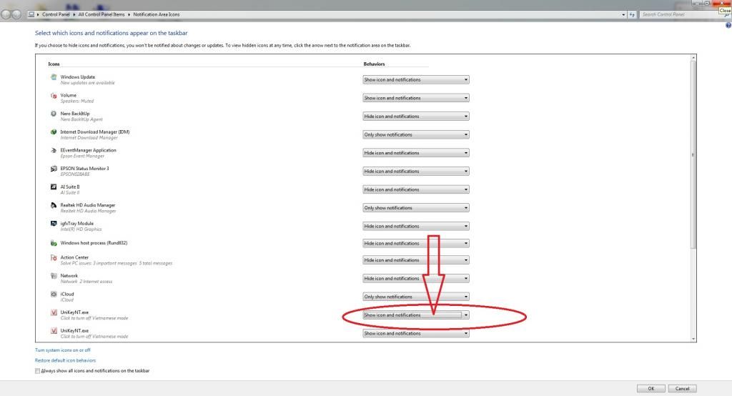732x396 pixels.
Task: Open the Action Center behavior dropdown
Action: pyautogui.click(x=416, y=260)
